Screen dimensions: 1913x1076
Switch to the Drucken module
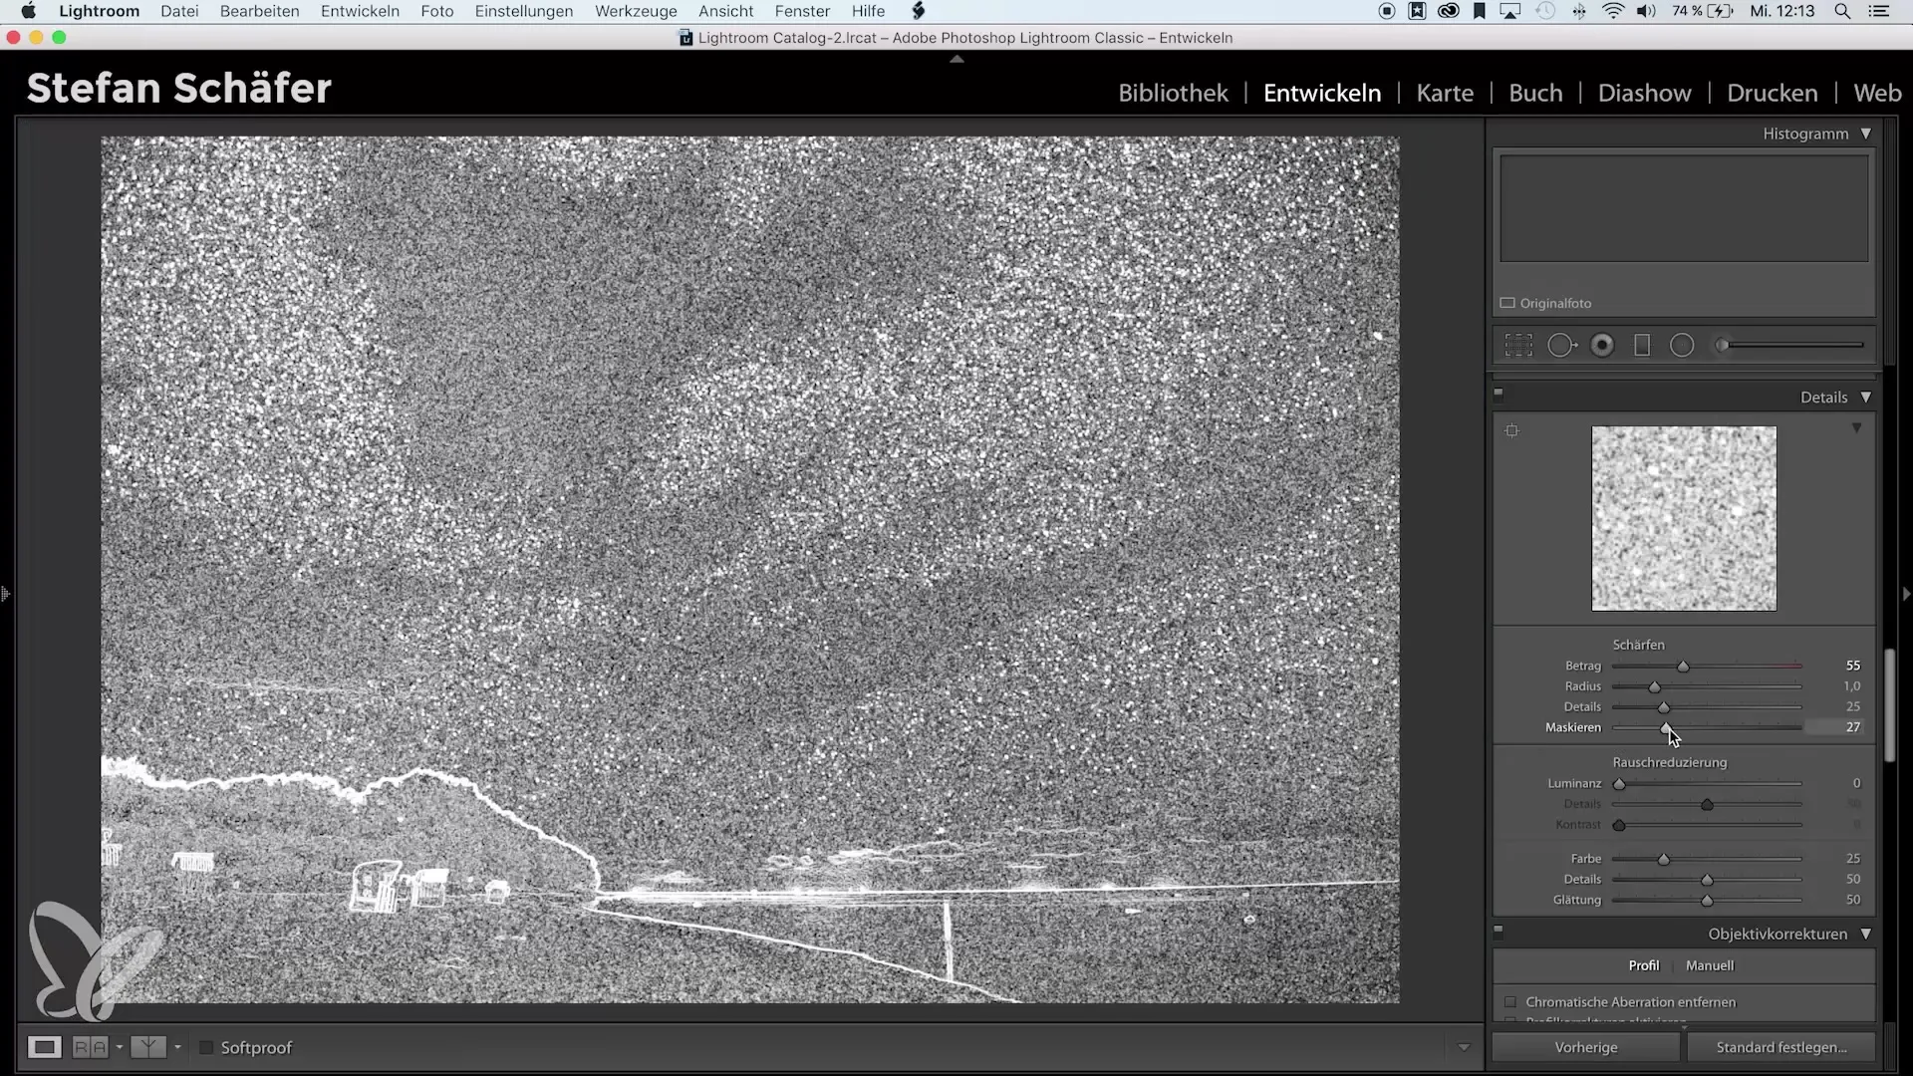click(1773, 93)
